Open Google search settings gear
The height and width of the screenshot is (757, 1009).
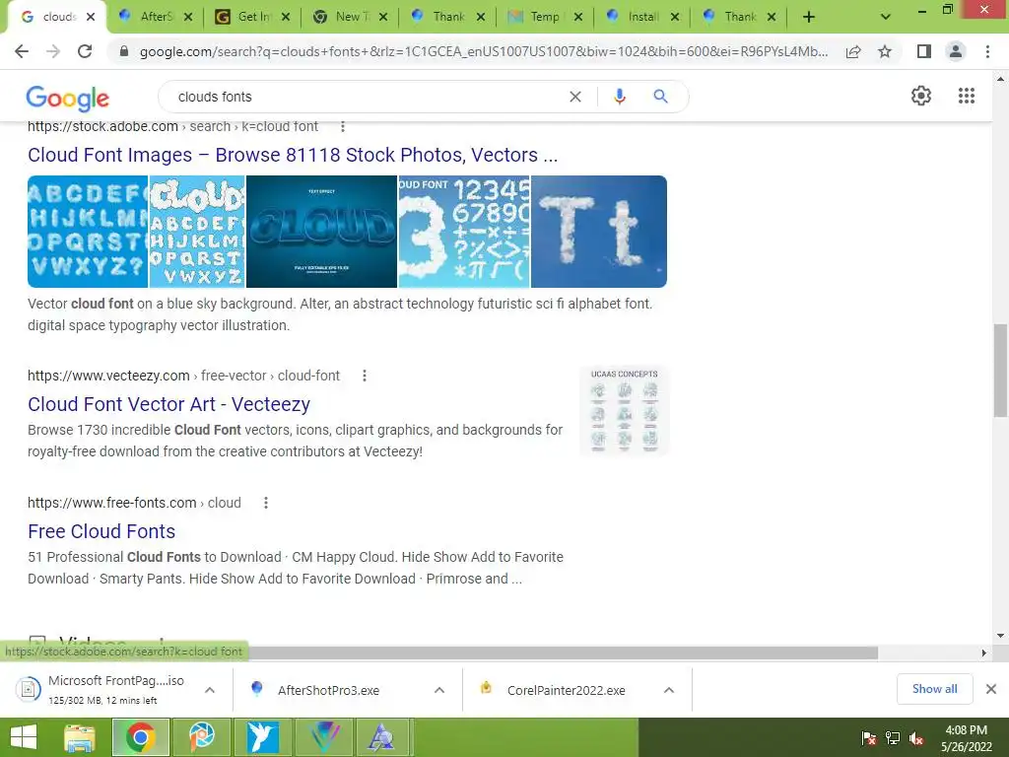point(921,96)
